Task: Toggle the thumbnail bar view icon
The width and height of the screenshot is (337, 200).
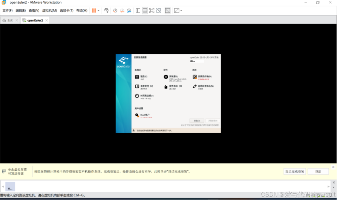Action: 145,11
